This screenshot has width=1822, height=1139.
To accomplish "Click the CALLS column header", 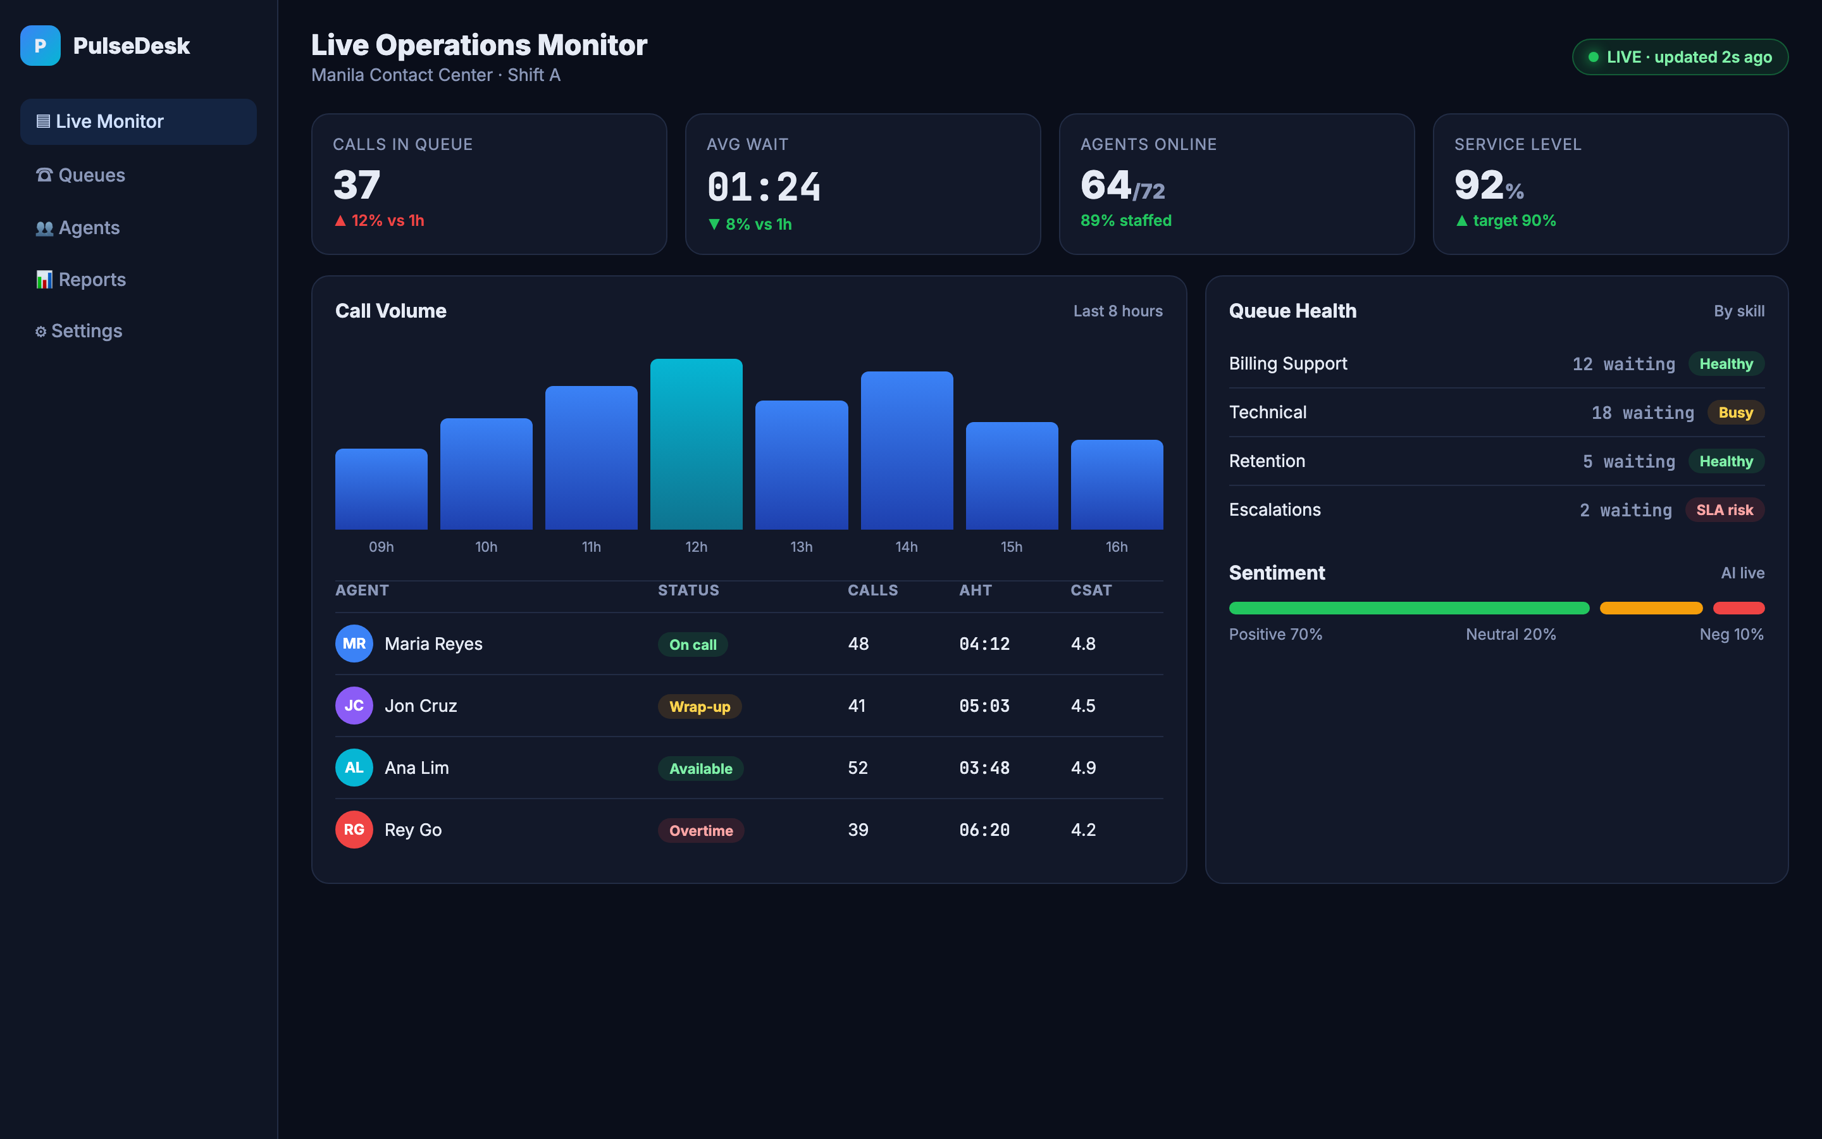I will pos(872,590).
